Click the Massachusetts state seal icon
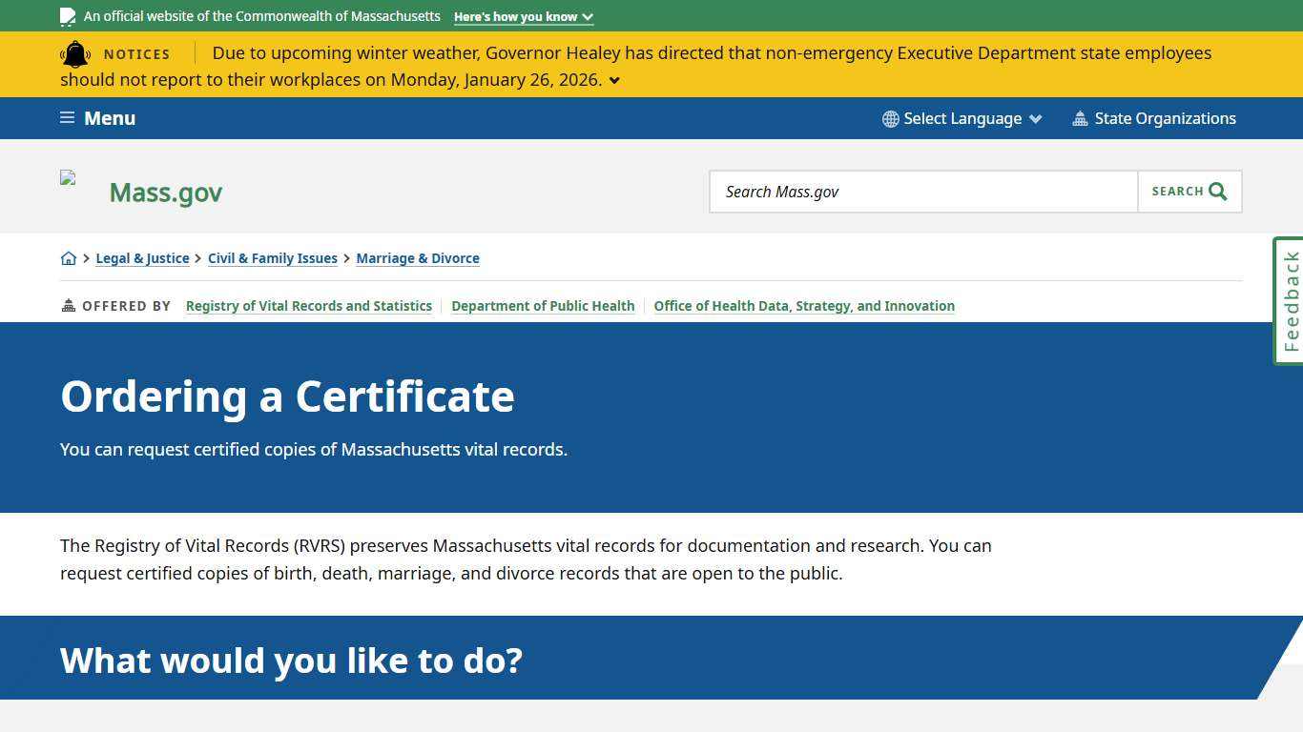Image resolution: width=1303 pixels, height=732 pixels. (67, 16)
